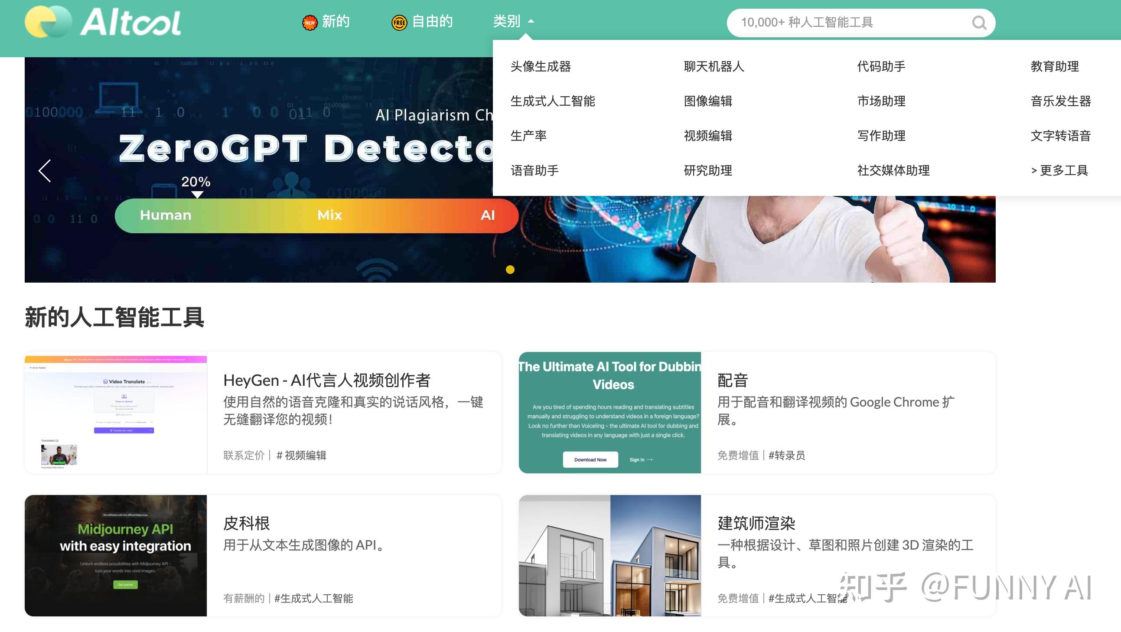Collapse the 类别 dropdown arrow

coord(531,21)
